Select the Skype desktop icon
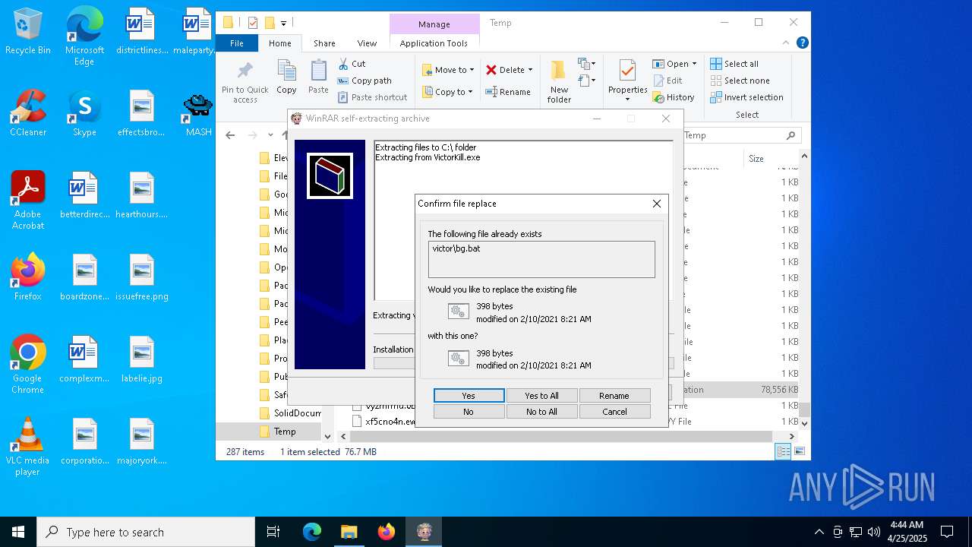 pos(84,112)
